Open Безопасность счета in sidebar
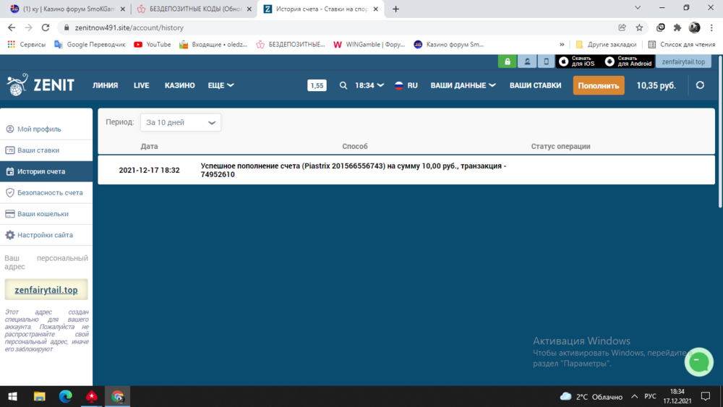The width and height of the screenshot is (723, 407). (46, 193)
